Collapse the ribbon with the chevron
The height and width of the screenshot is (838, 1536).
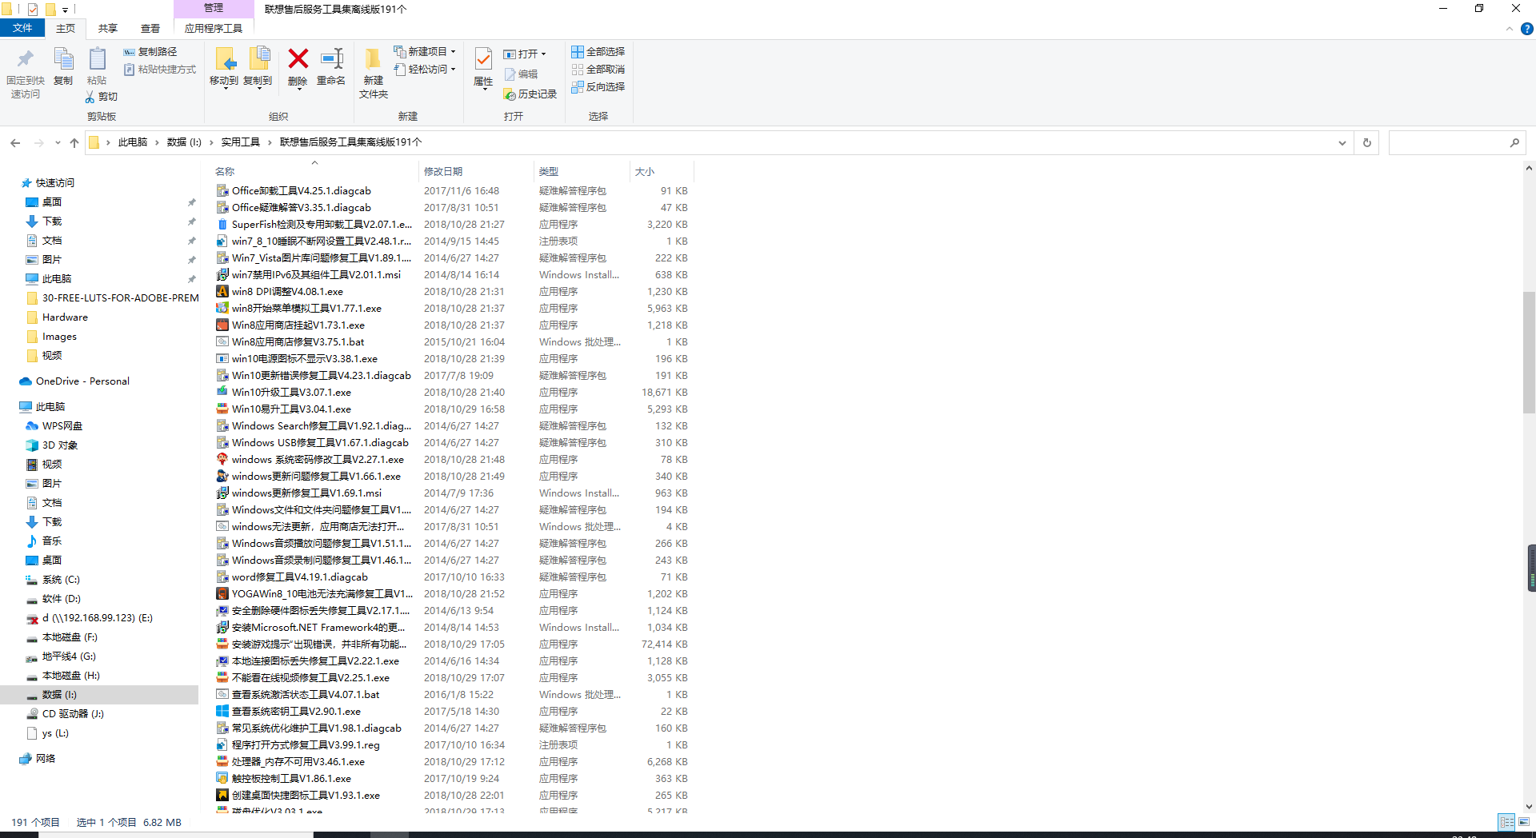[x=1510, y=29]
